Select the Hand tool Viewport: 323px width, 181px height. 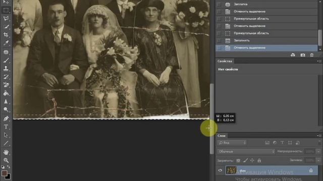tap(6, 152)
